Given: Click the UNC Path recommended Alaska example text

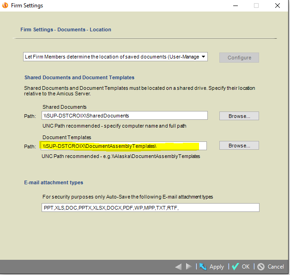Looking at the screenshot, I should 121,156.
